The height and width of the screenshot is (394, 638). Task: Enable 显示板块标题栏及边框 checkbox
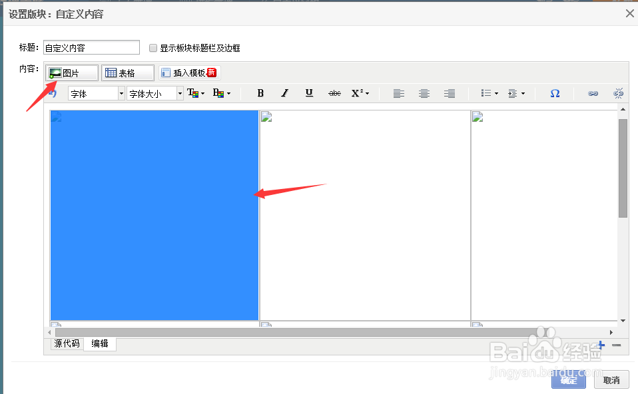pos(153,48)
